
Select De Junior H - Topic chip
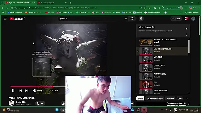tap(155, 99)
